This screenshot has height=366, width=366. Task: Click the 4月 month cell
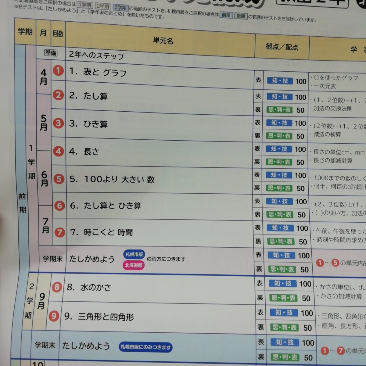pos(44,77)
